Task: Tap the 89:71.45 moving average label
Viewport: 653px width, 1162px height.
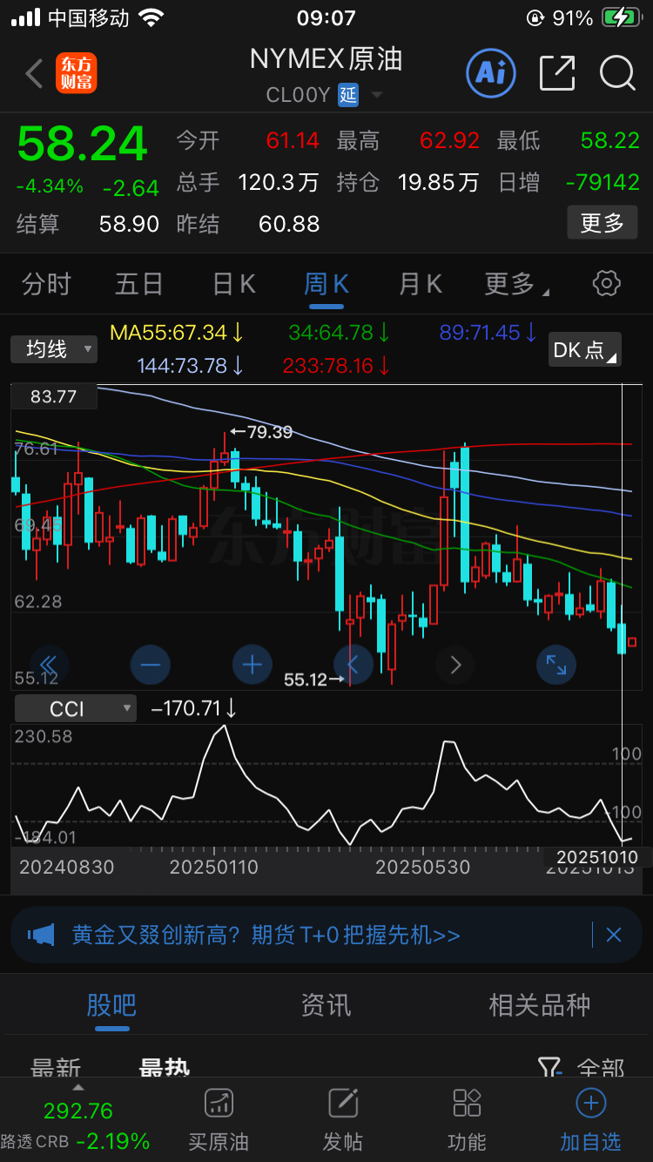Action: [488, 332]
